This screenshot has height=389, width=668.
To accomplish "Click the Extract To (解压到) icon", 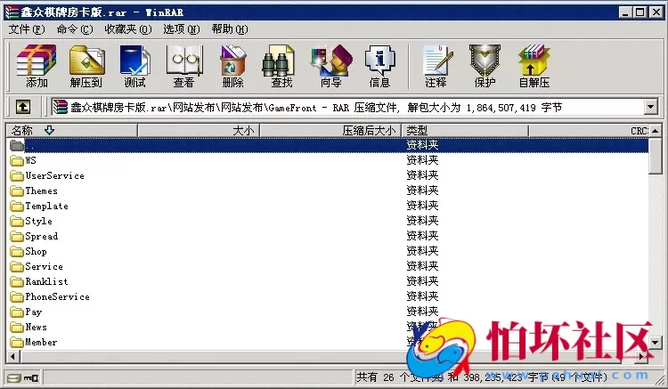I will point(86,66).
